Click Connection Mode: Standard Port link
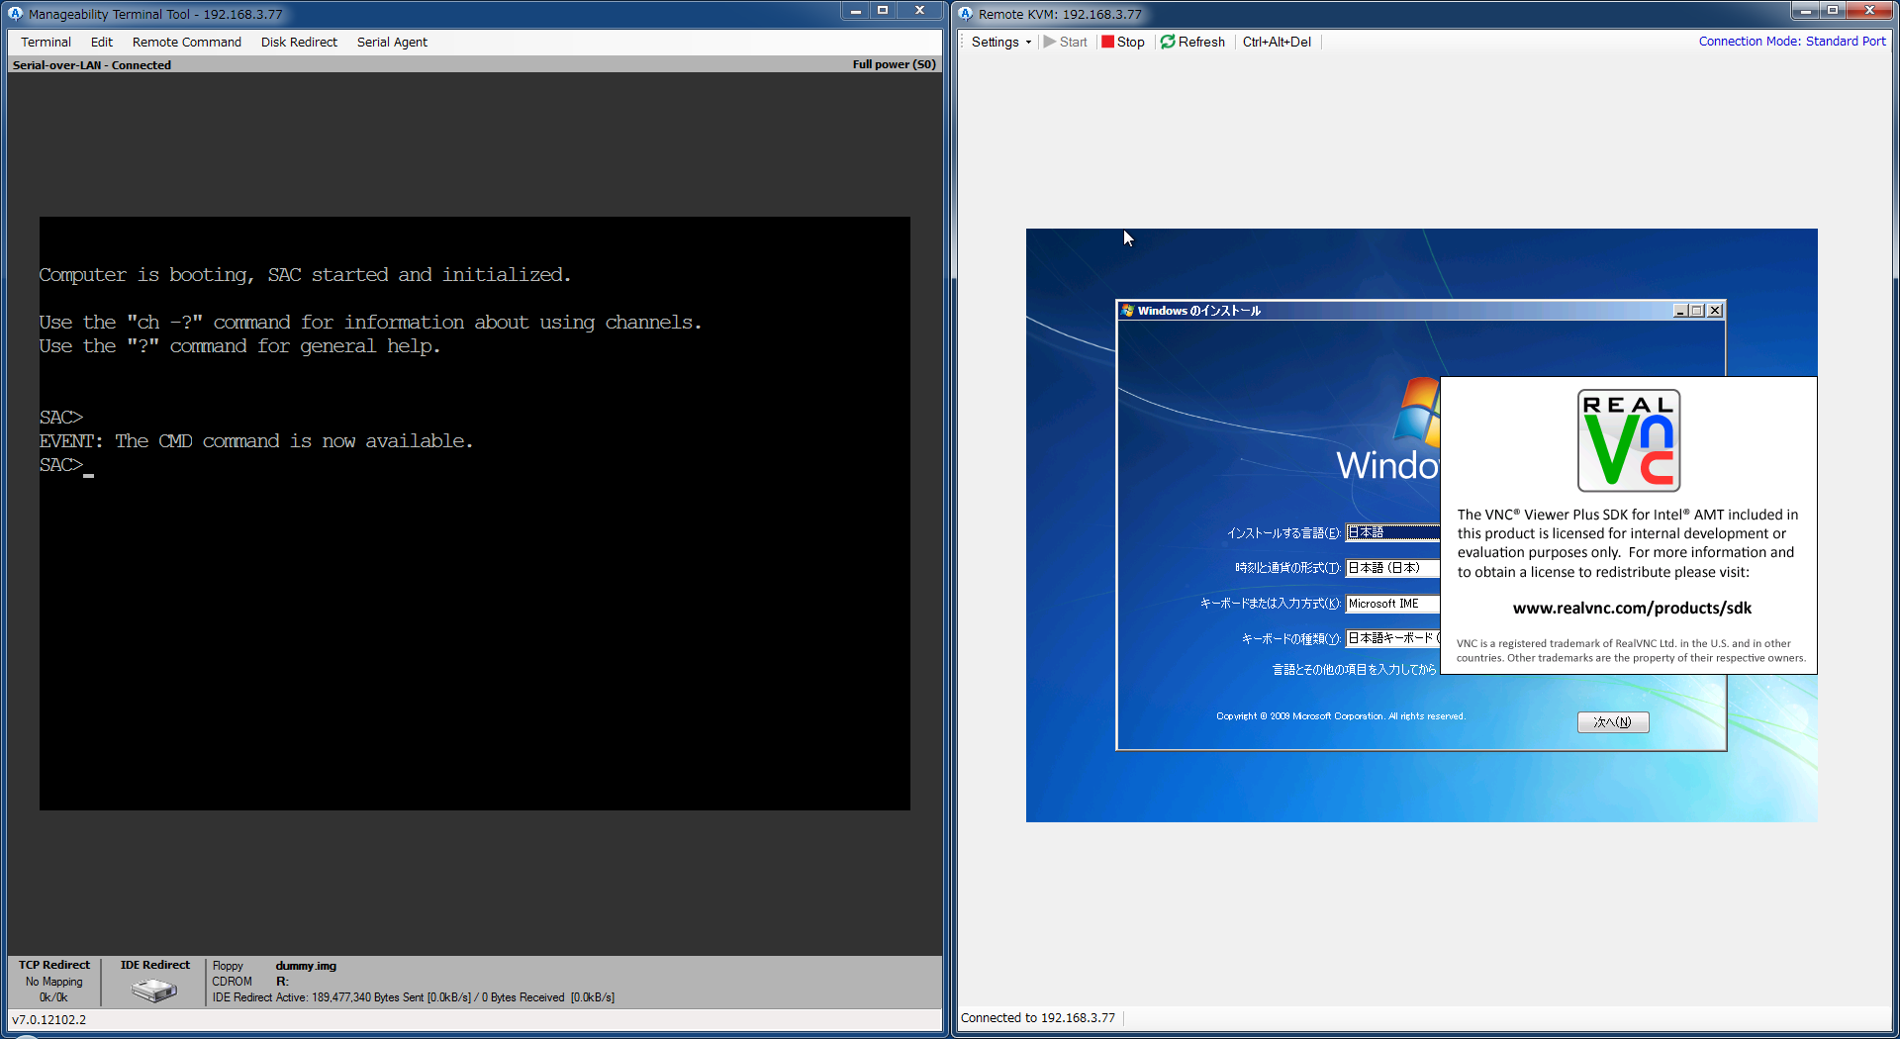The image size is (1900, 1039). [1792, 42]
